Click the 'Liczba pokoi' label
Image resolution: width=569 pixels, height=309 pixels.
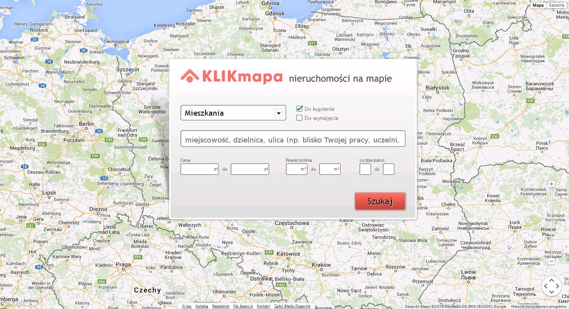click(372, 160)
